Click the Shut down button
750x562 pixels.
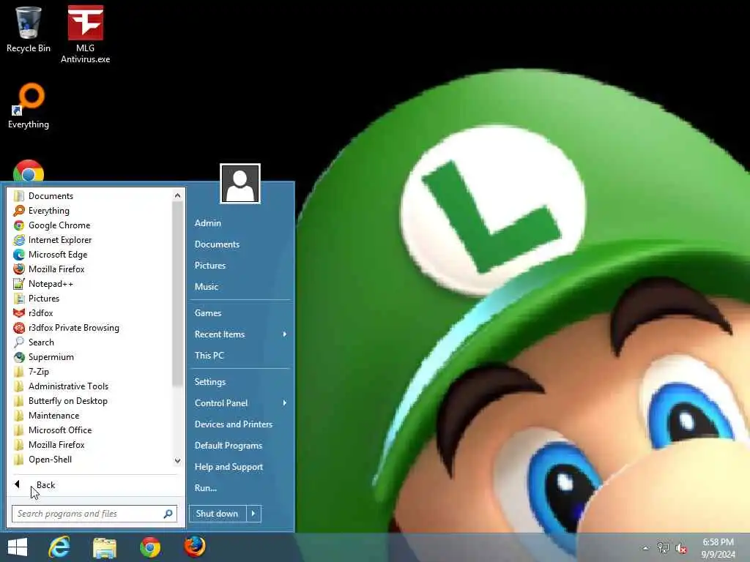218,514
